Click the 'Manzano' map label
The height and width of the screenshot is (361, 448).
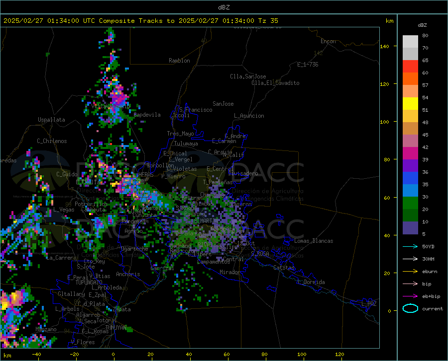pyautogui.click(x=46, y=329)
